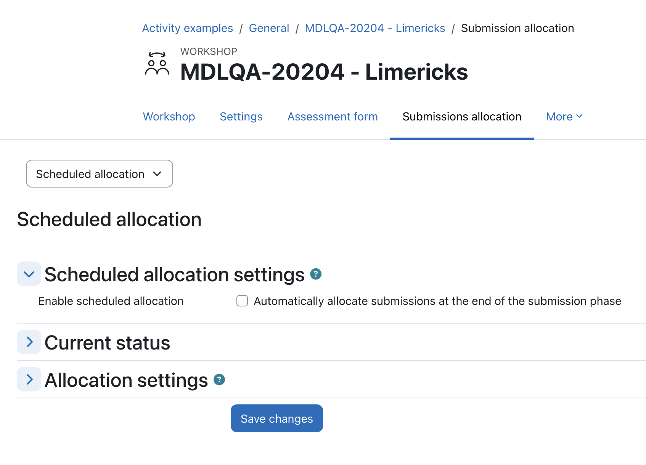646x465 pixels.
Task: Follow the Activity examples breadcrumb link
Action: pyautogui.click(x=187, y=28)
